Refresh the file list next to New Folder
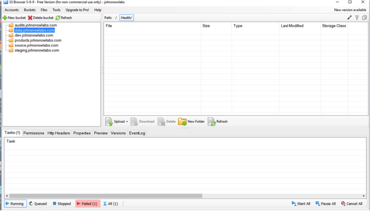Screen dimensions: 370x211 coord(217,121)
